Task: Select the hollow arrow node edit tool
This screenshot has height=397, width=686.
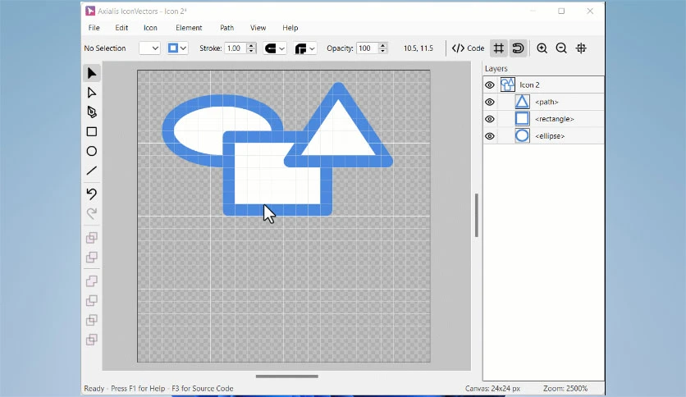Action: [x=91, y=93]
